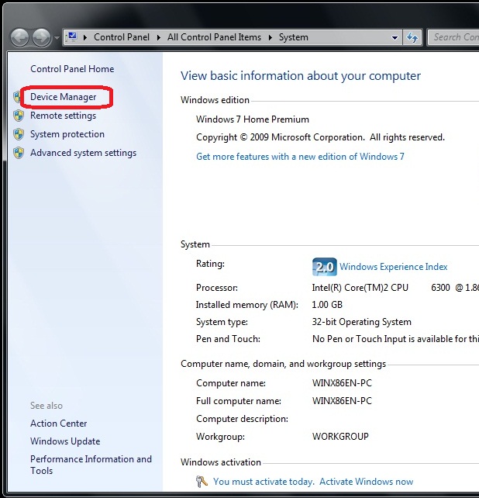The width and height of the screenshot is (479, 498).
Task: Click the address bar Refresh icon
Action: [412, 37]
